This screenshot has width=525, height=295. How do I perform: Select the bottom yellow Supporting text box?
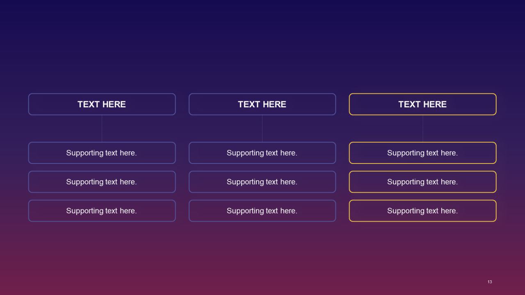point(422,211)
